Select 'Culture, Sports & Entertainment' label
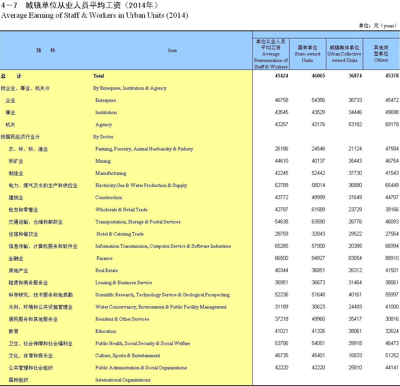The width and height of the screenshot is (400, 386). click(128, 356)
